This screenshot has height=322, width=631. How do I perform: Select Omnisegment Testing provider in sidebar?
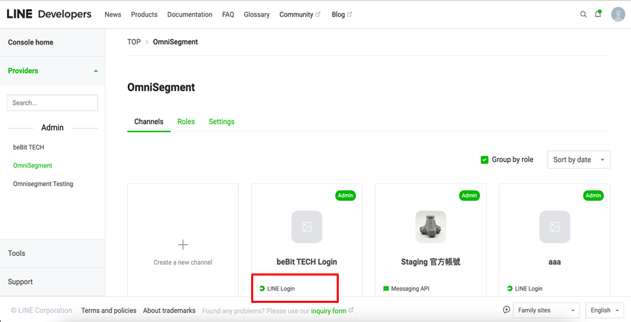[43, 184]
